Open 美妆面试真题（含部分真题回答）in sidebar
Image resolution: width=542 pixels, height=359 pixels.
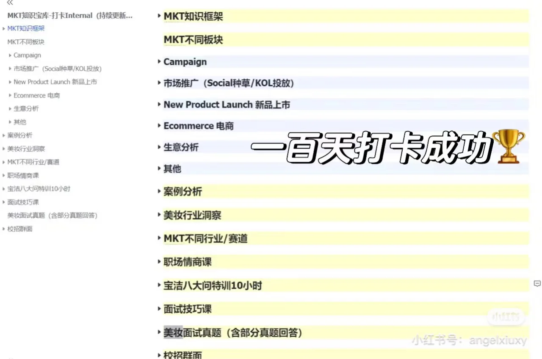(x=53, y=215)
